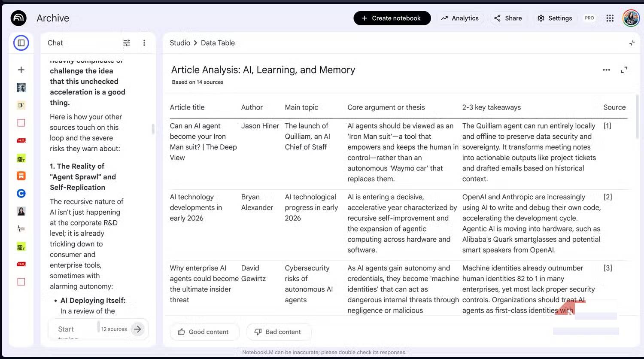Select Studio in the breadcrumb
The image size is (644, 359).
tap(179, 43)
